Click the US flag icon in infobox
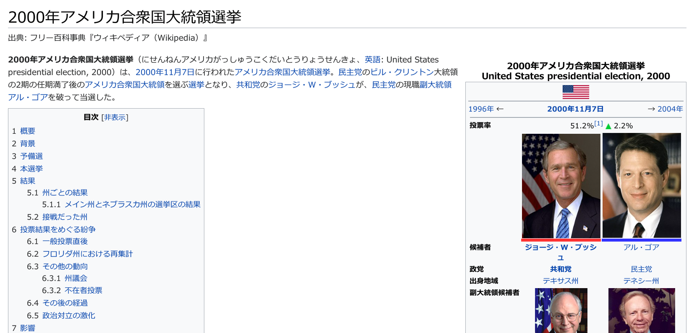Viewport: 689px width, 333px height. [576, 92]
